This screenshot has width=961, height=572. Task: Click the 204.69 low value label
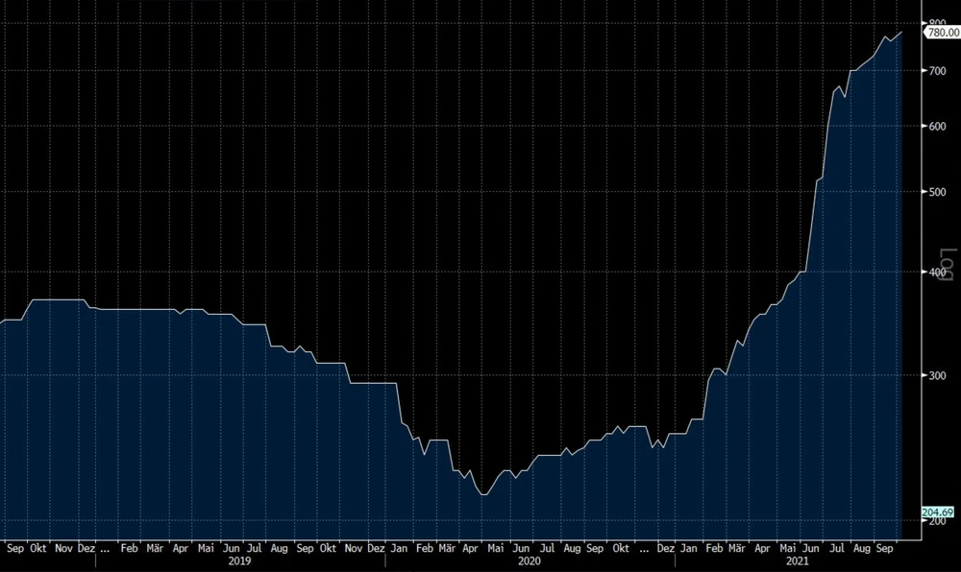pyautogui.click(x=938, y=513)
